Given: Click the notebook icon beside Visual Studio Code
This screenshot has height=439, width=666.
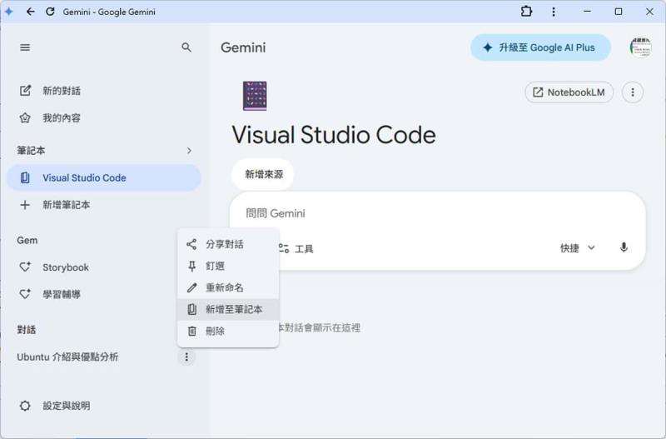Looking at the screenshot, I should tap(25, 177).
